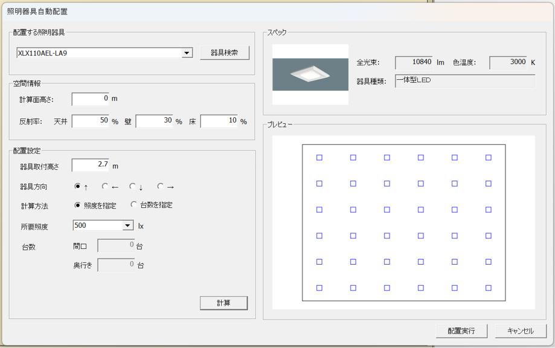This screenshot has width=555, height=348.
Task: Expand the 所要照度 500 lx dropdown
Action: (127, 226)
